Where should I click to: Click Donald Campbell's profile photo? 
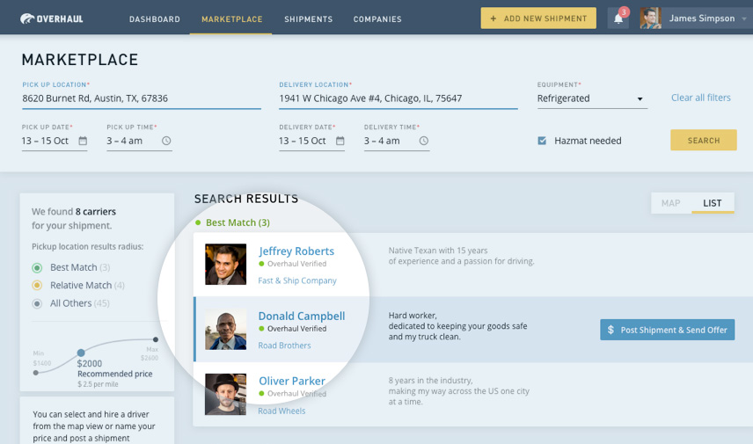tap(225, 330)
